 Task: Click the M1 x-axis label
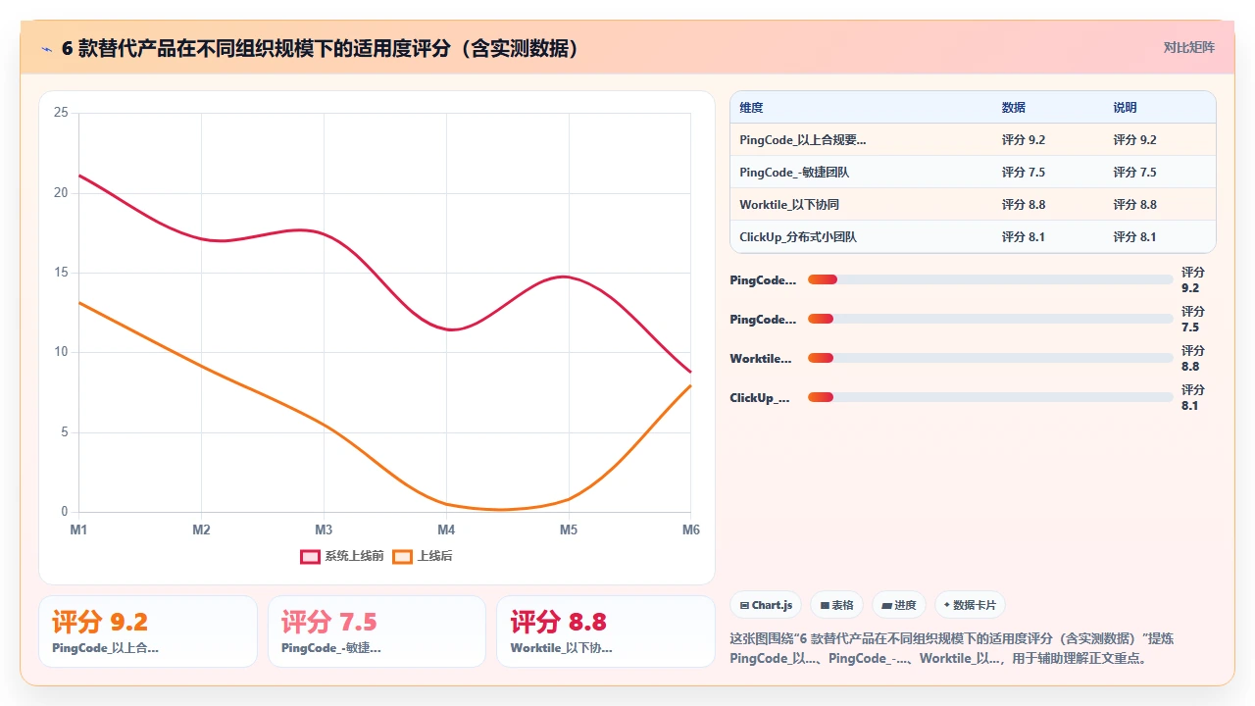78,529
